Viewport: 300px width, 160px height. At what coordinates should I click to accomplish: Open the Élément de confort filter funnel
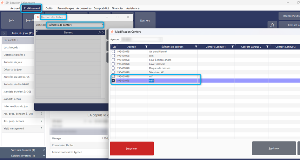click(196, 47)
